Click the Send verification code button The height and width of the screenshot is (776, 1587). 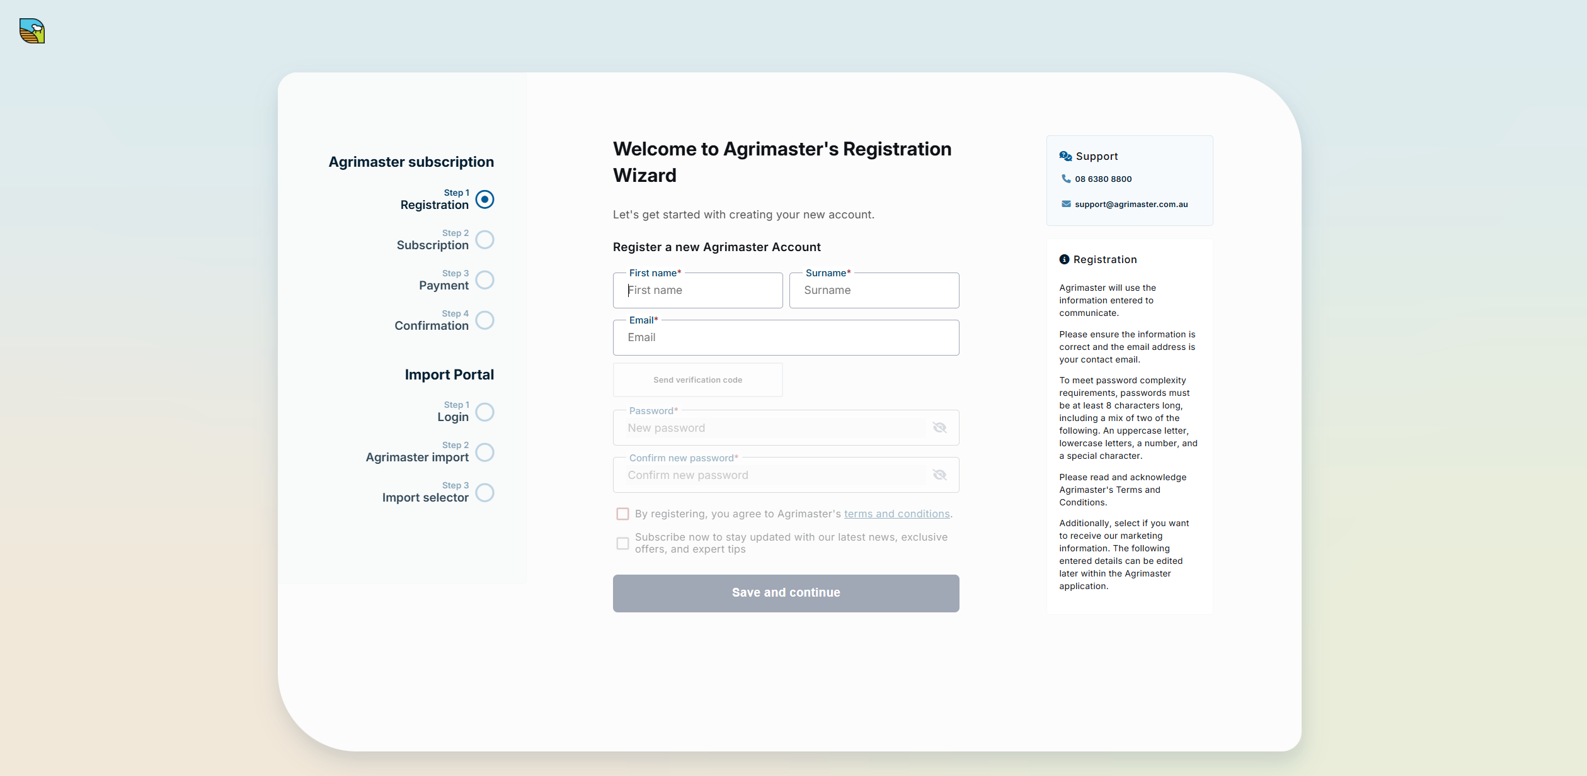pos(698,380)
